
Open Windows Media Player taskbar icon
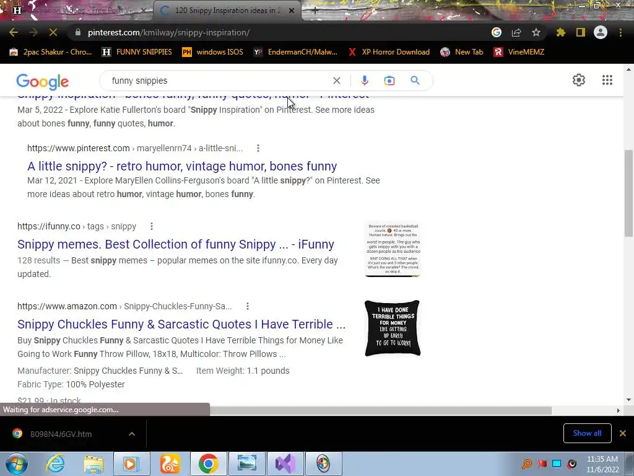coord(131,464)
